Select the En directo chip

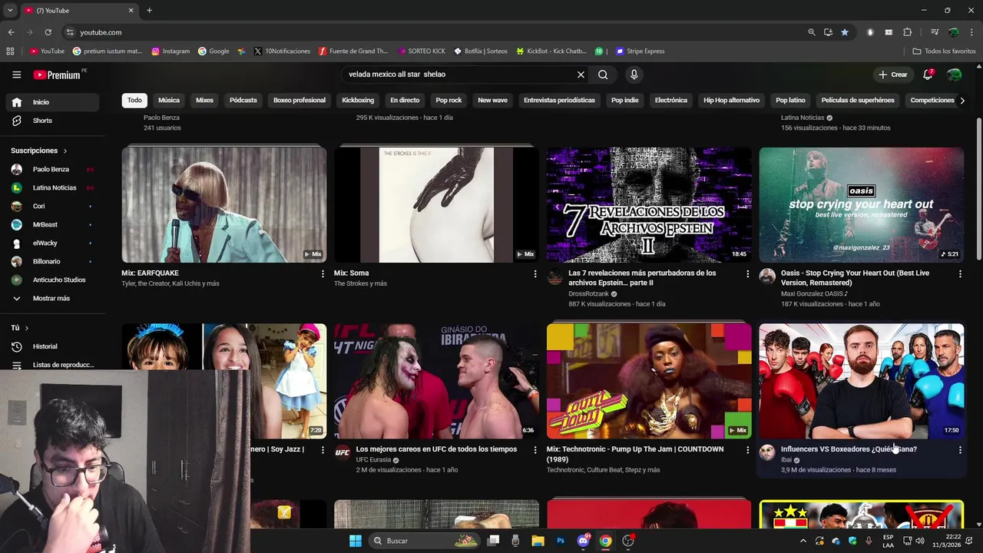[405, 101]
